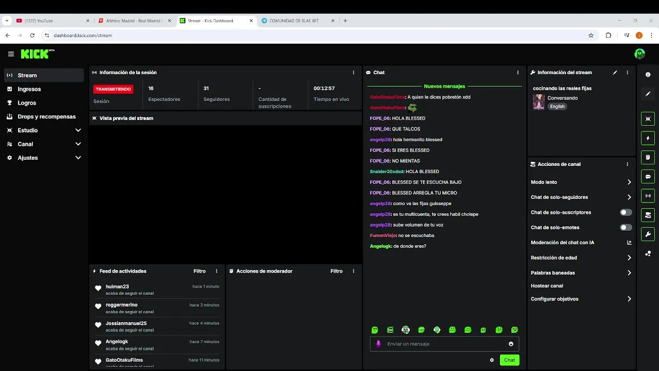This screenshot has width=659, height=371.
Task: Click the Enviar un mensaje input field
Action: [x=444, y=344]
